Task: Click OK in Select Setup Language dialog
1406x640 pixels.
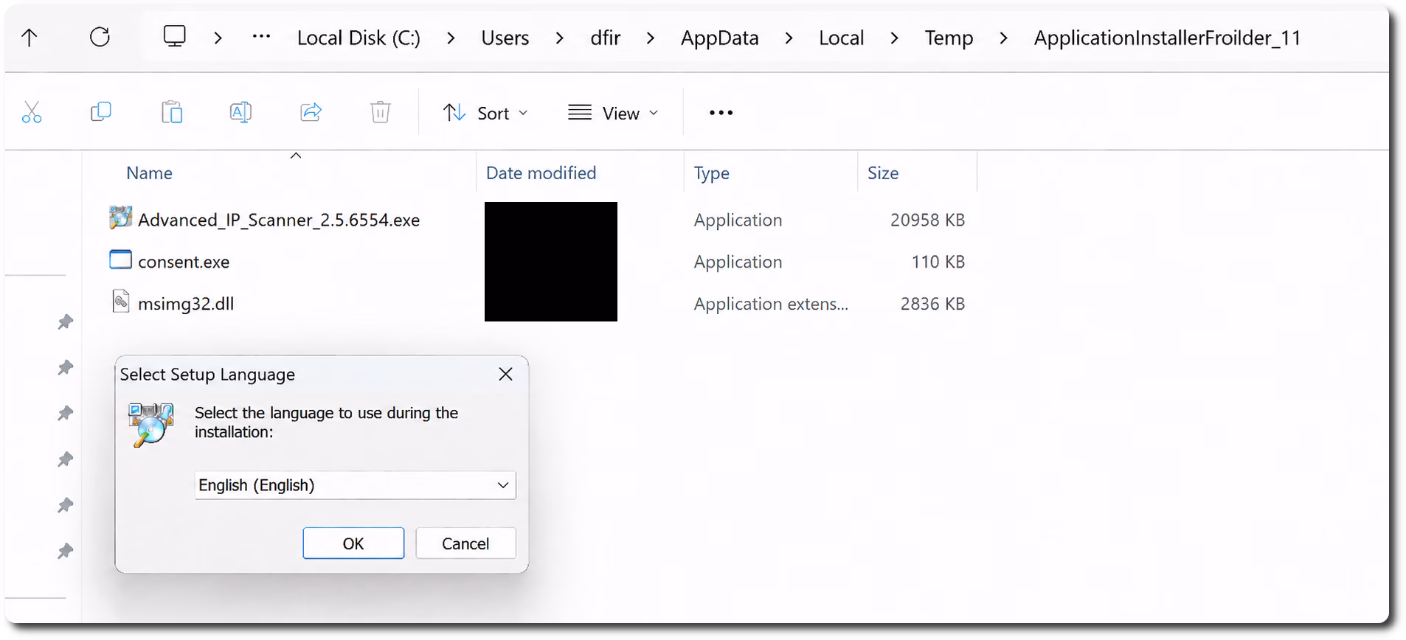Action: (x=353, y=543)
